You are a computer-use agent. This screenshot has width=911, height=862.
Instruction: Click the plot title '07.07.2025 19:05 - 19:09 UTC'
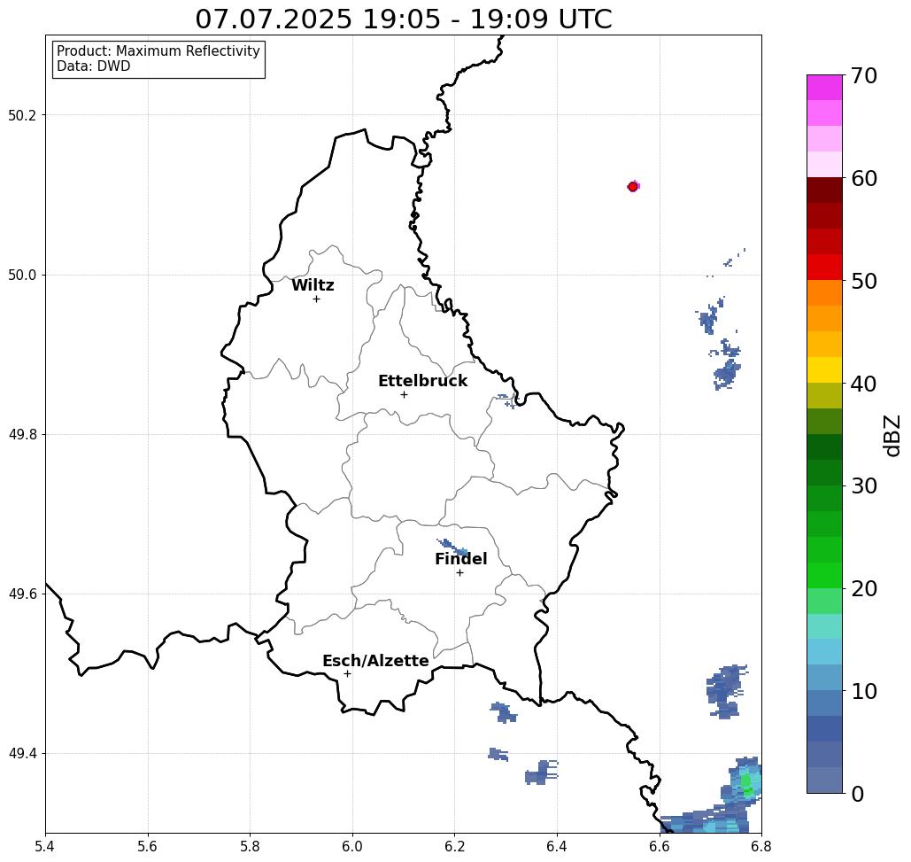[x=403, y=19]
